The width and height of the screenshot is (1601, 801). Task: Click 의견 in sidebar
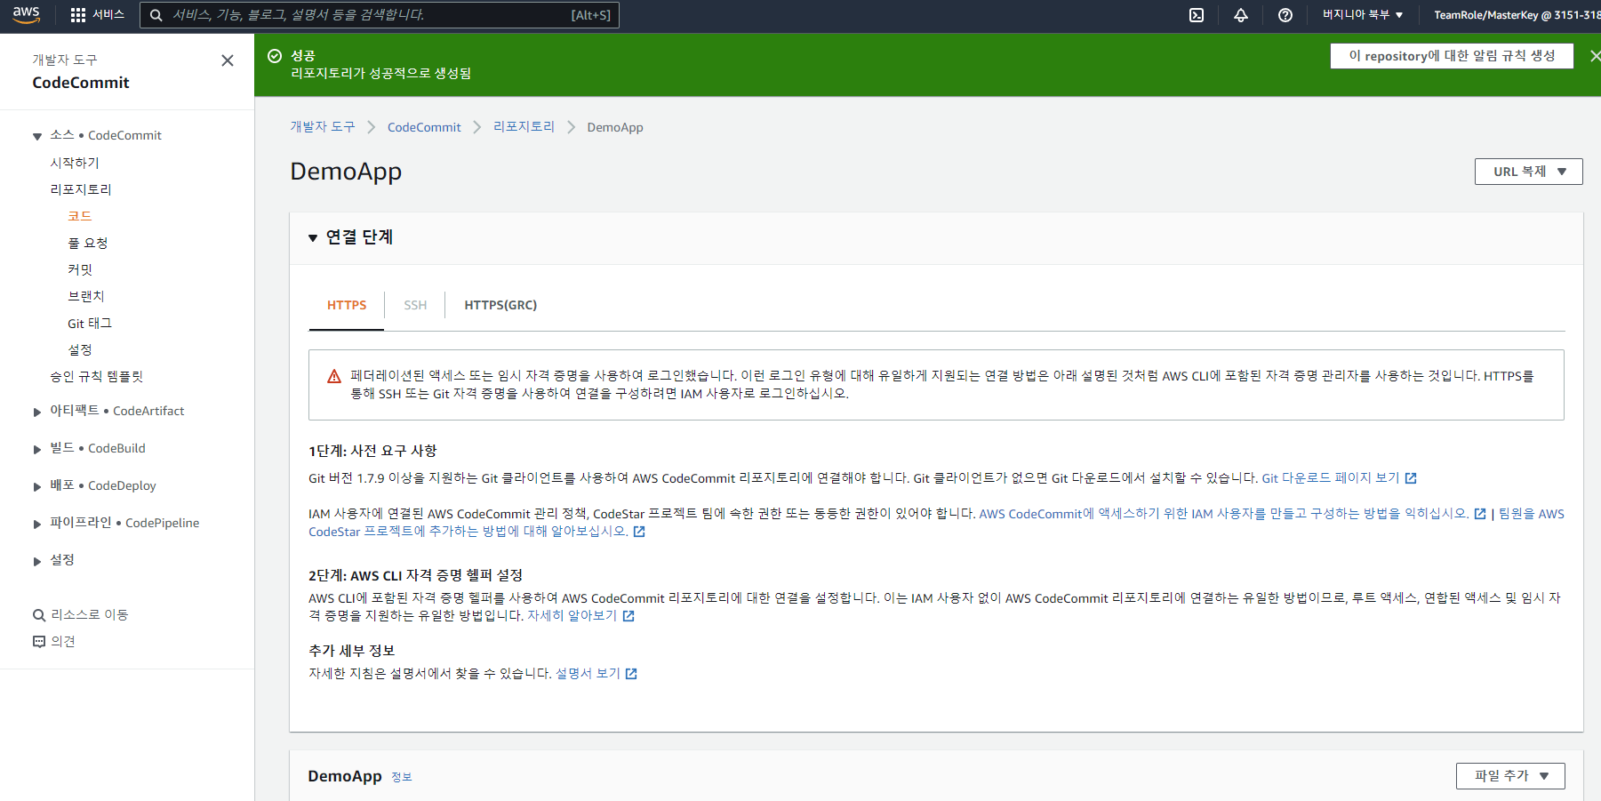[63, 642]
